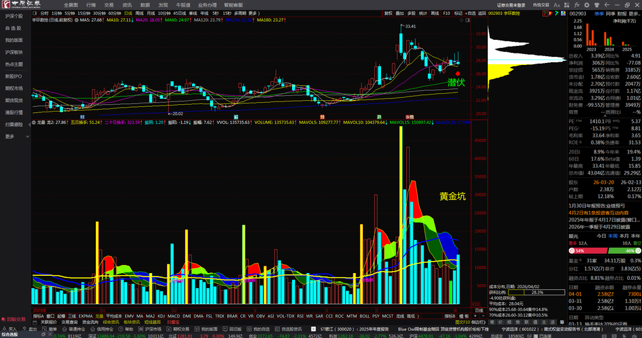Click the diamond icon at chart top-right corner

click(462, 20)
